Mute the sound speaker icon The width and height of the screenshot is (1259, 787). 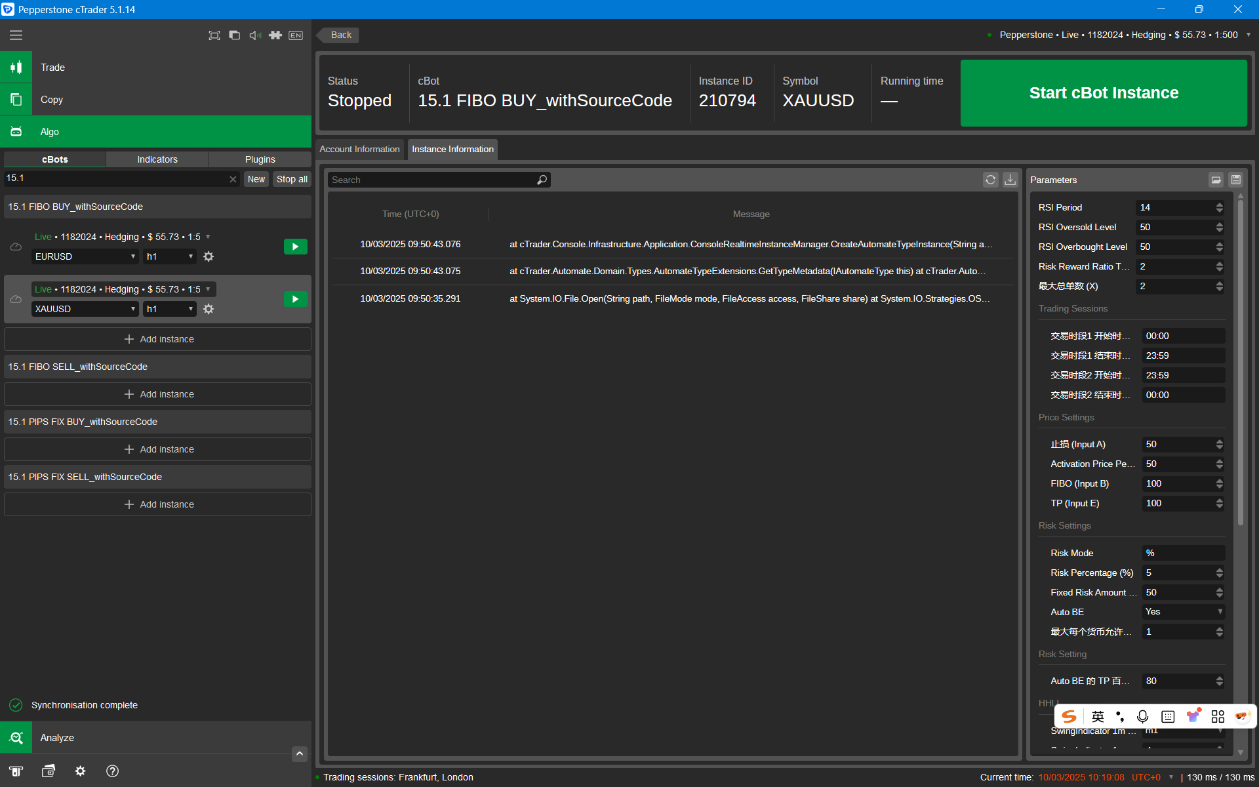[x=255, y=35]
